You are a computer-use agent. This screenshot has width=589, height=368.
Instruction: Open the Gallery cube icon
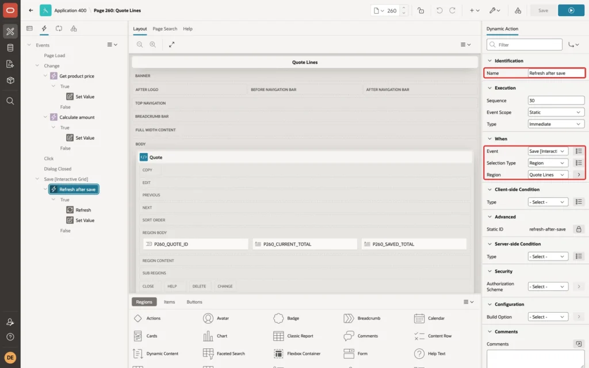click(10, 80)
